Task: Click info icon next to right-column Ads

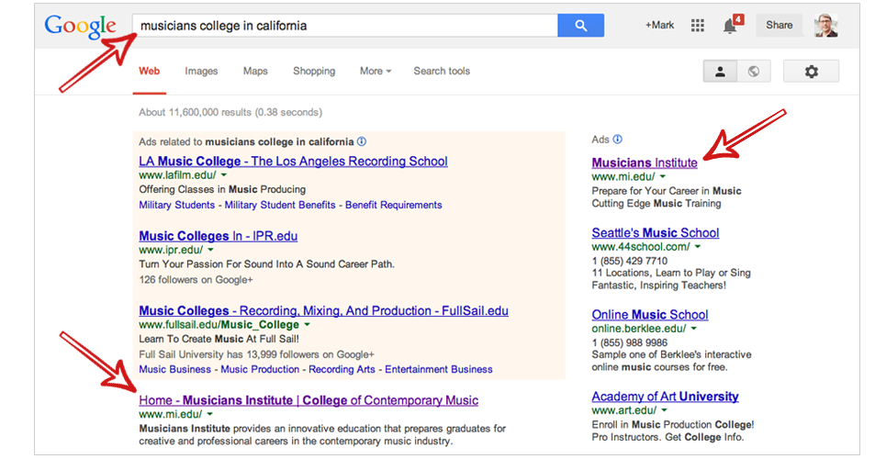Action: pos(618,140)
